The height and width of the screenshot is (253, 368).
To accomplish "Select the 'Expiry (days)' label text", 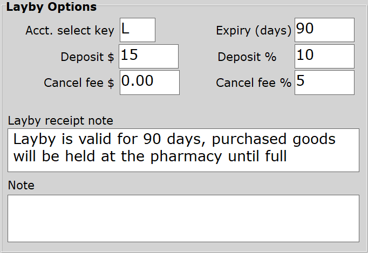I will point(254,31).
